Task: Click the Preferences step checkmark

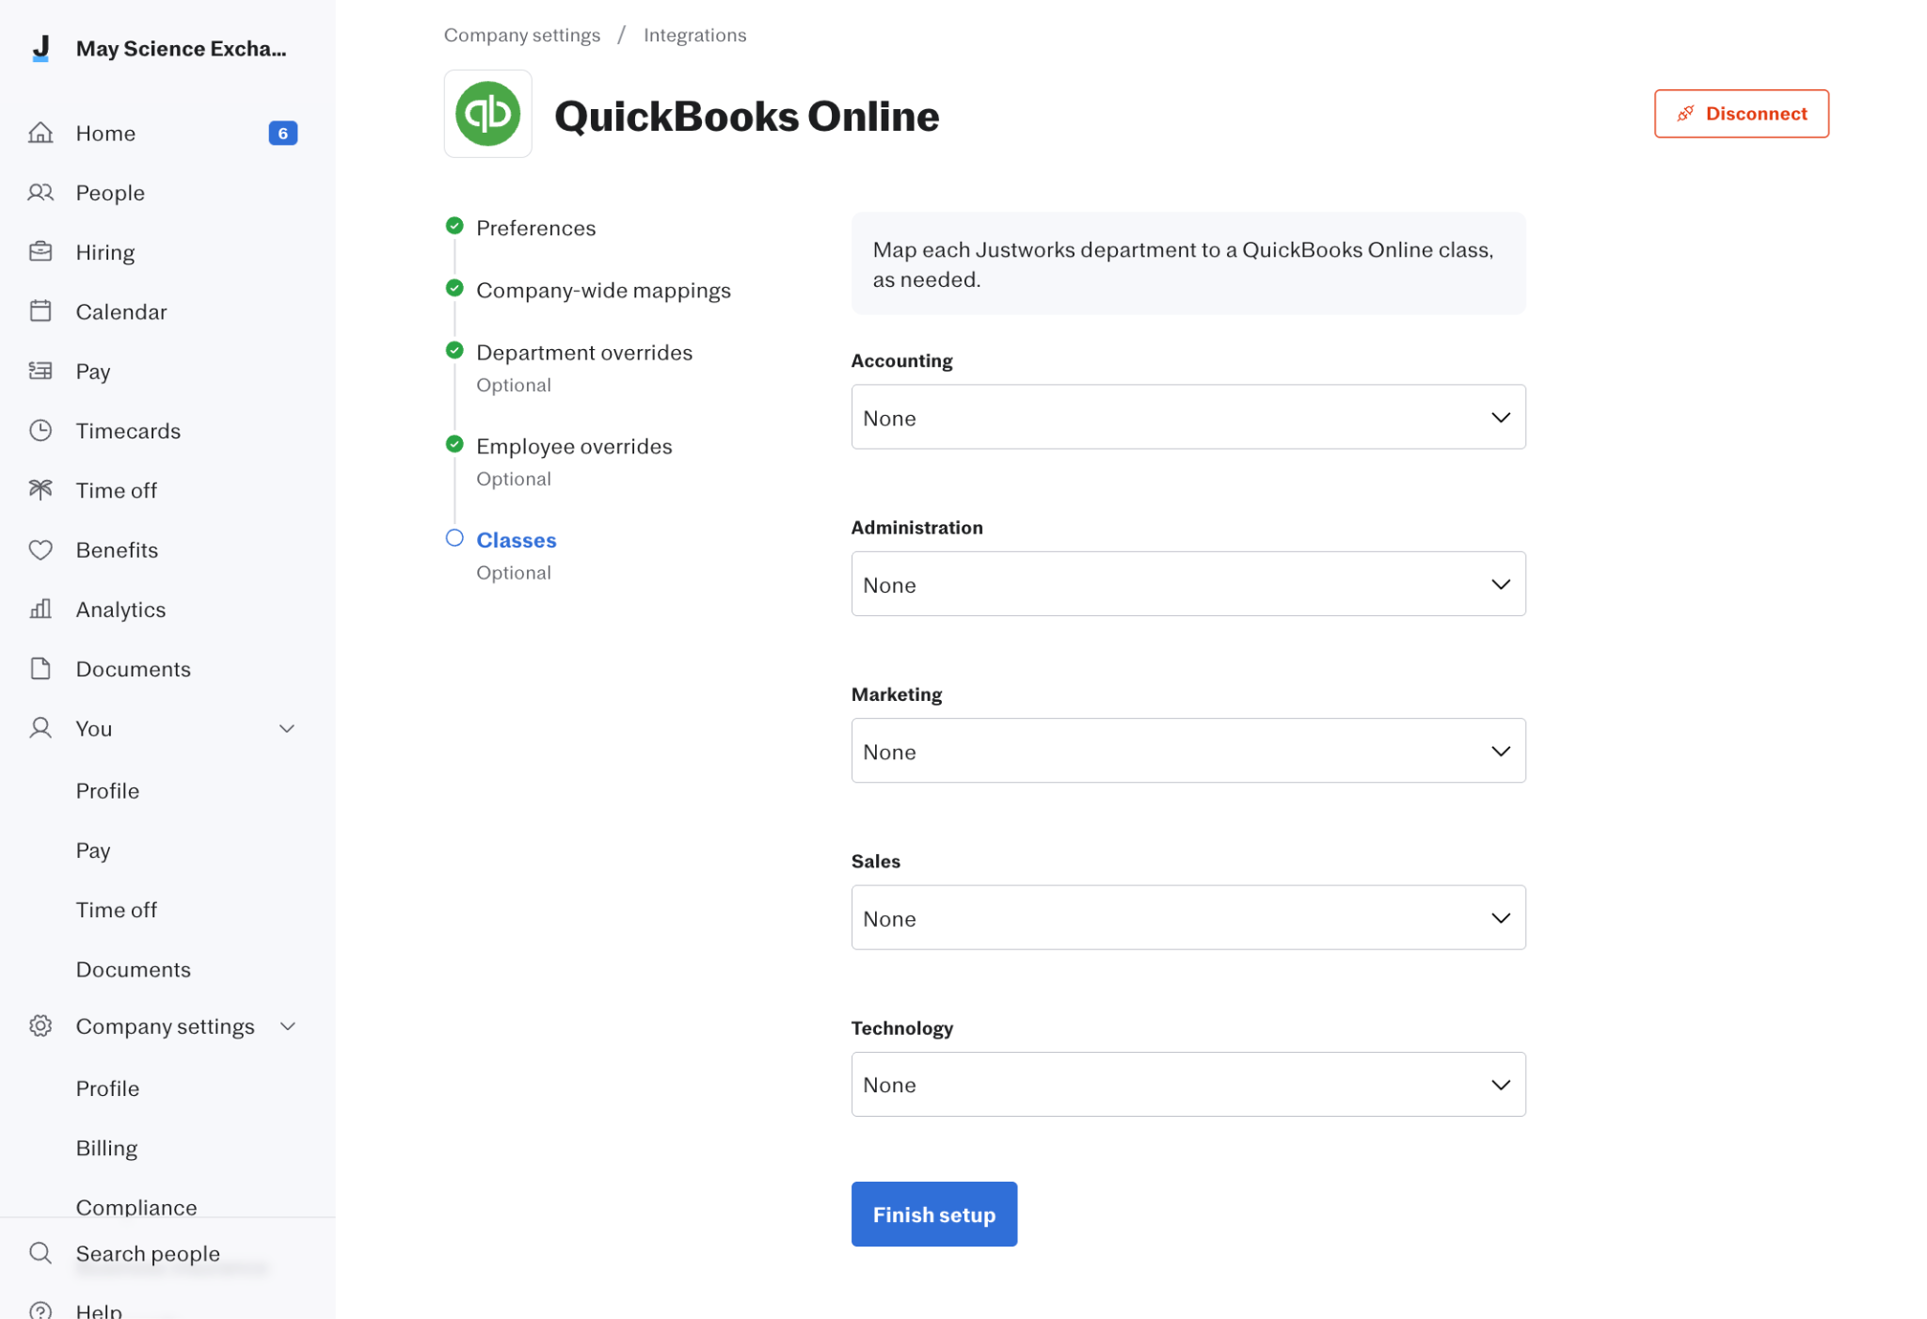Action: 454,226
